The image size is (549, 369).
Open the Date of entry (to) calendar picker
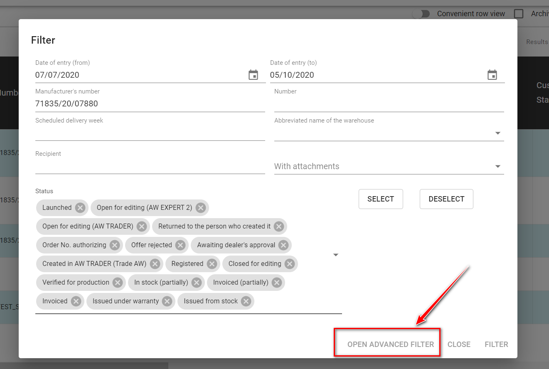point(492,75)
